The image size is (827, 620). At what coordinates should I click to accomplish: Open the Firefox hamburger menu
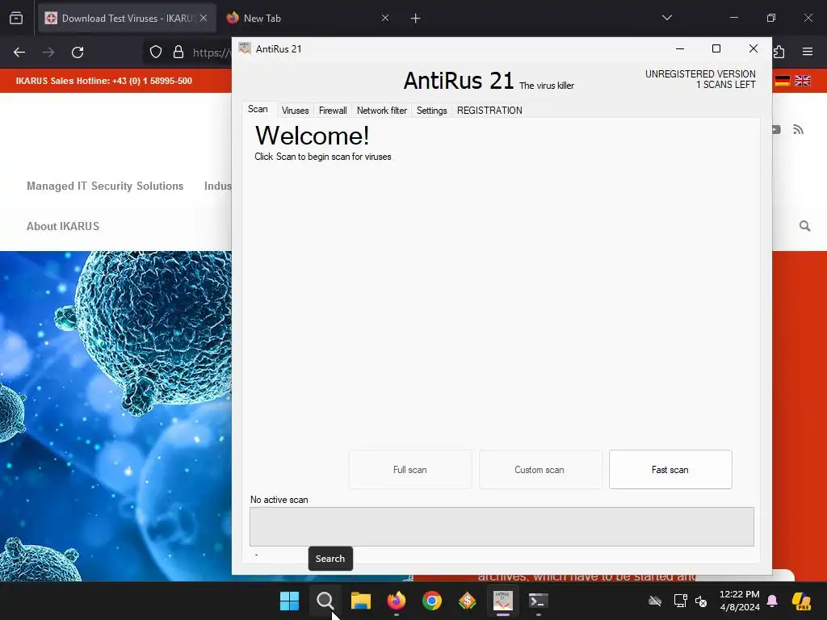point(808,52)
